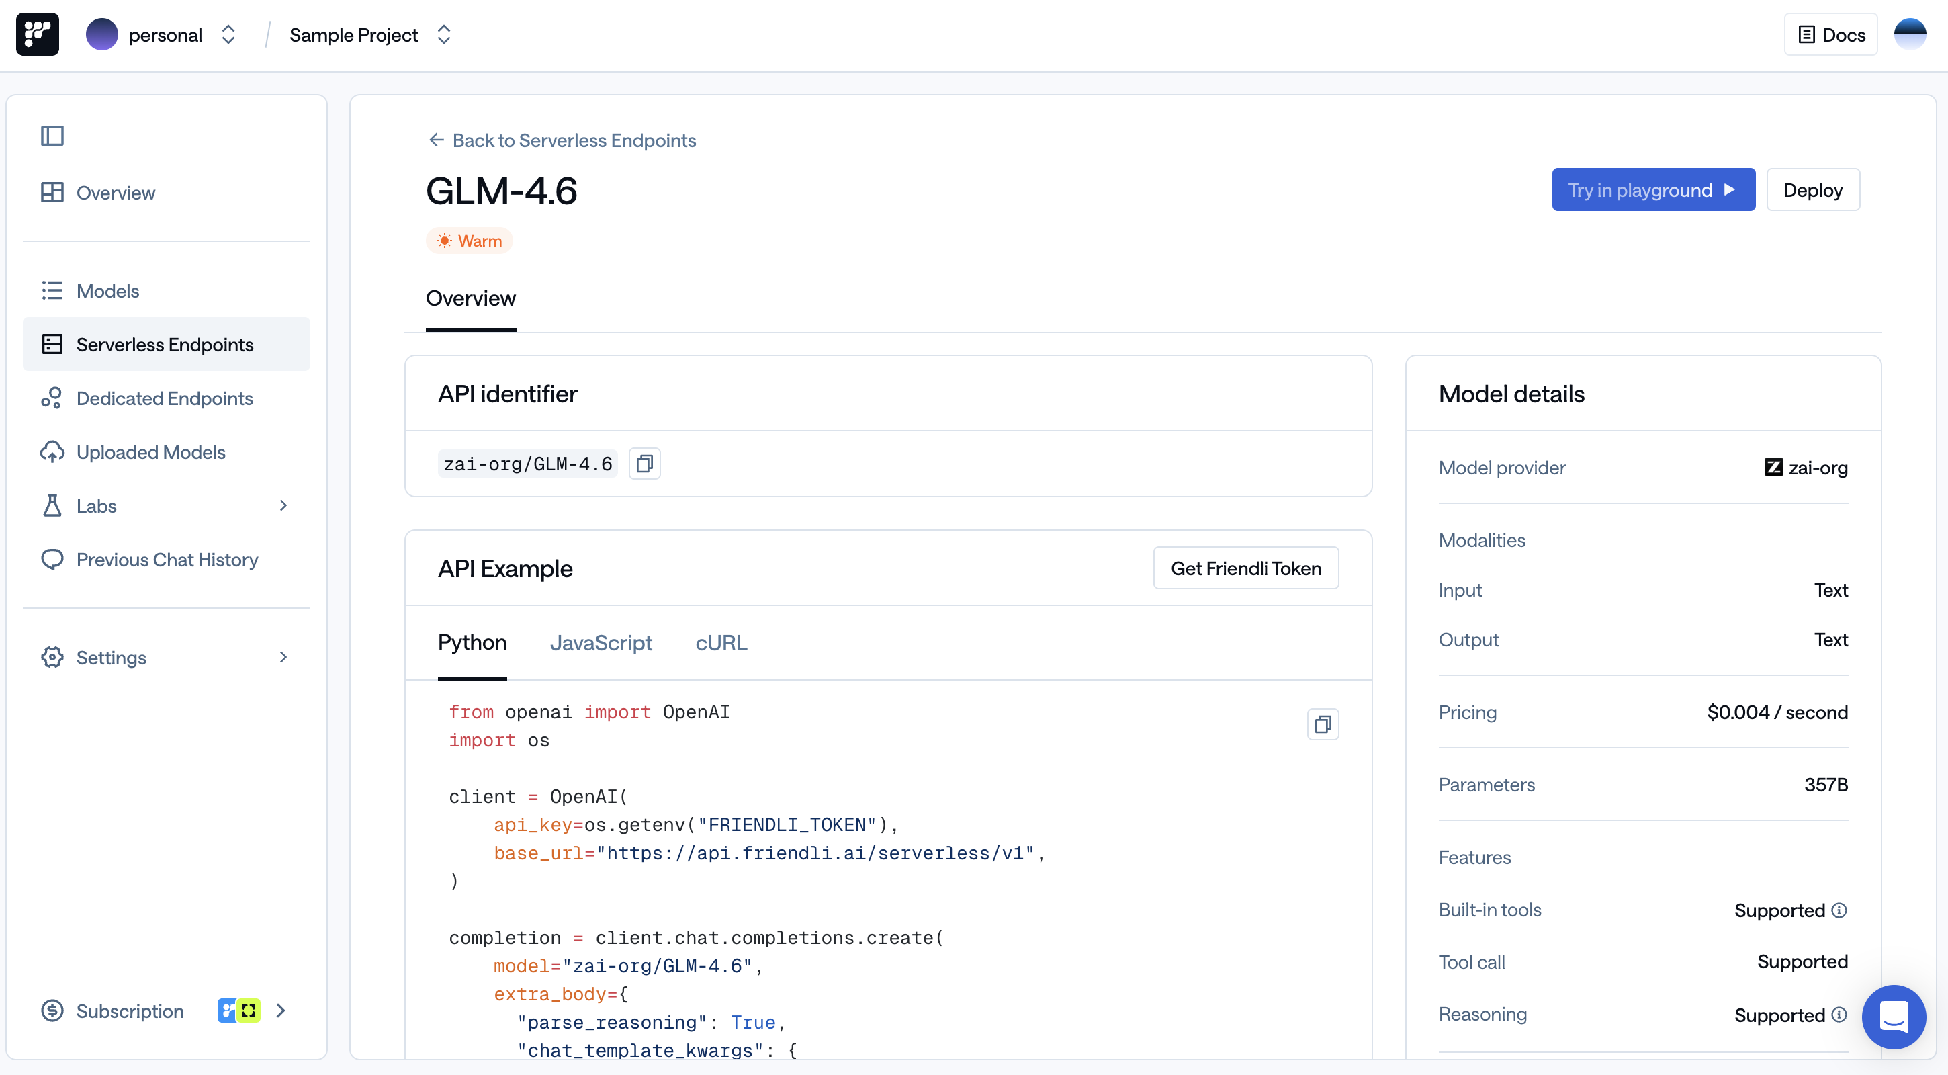Expand the Sample Project dropdown
Image resolution: width=1948 pixels, height=1075 pixels.
tap(445, 34)
